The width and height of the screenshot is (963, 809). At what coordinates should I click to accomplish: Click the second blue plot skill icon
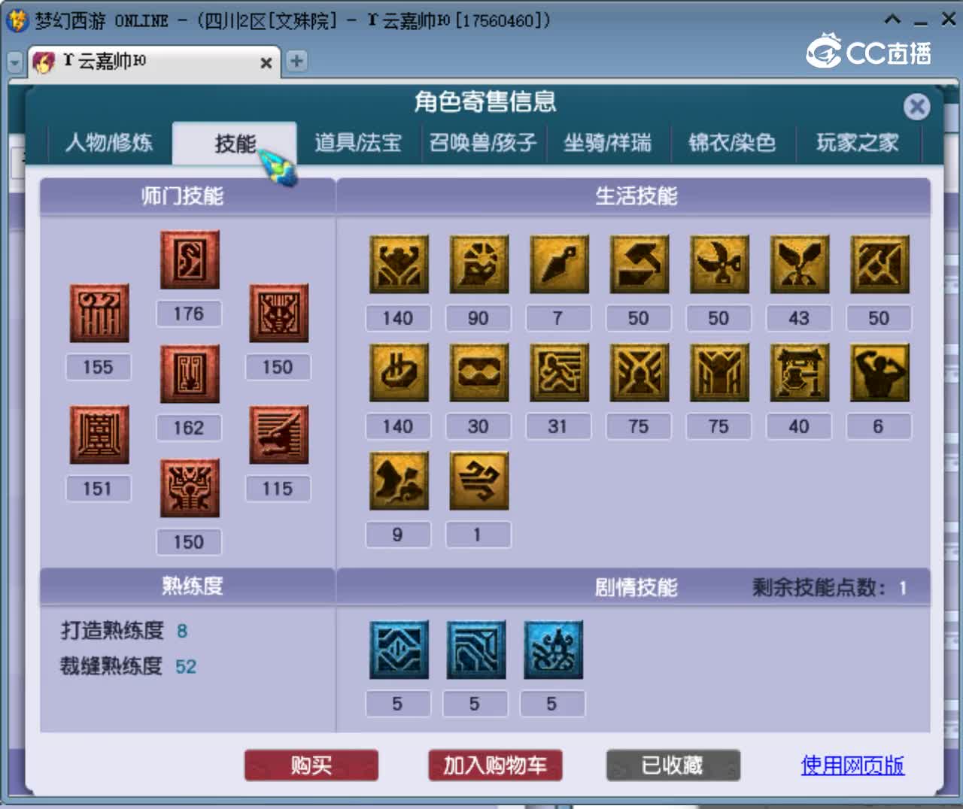point(476,650)
